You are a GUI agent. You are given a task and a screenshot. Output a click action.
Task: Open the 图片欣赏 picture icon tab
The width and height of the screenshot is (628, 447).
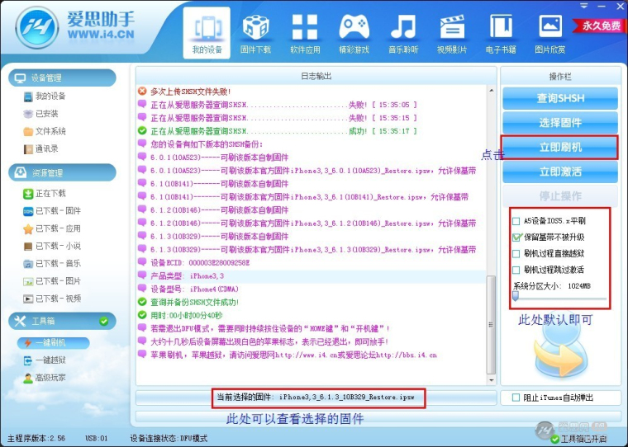click(549, 33)
